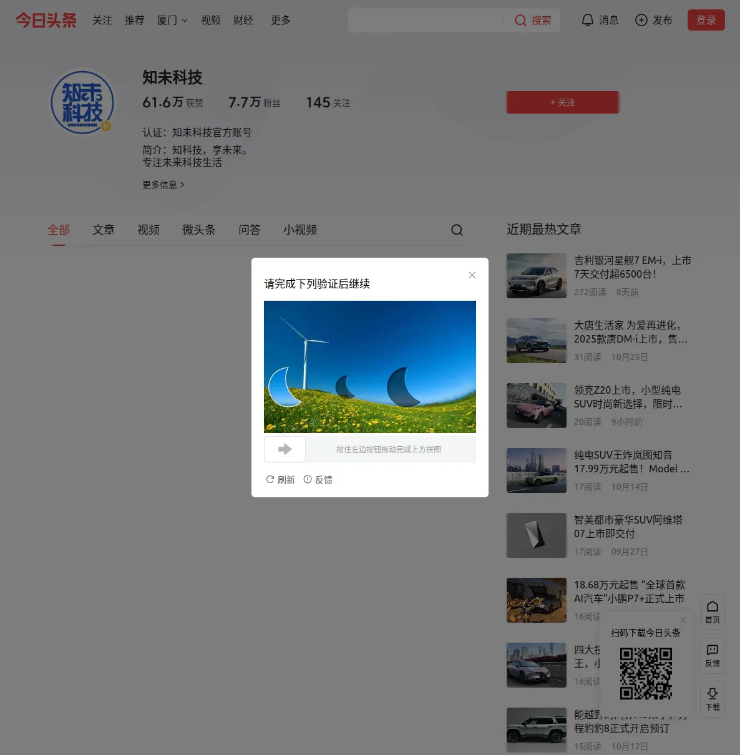Open the 推荐 navigation item
Viewport: 740px width, 755px height.
135,21
